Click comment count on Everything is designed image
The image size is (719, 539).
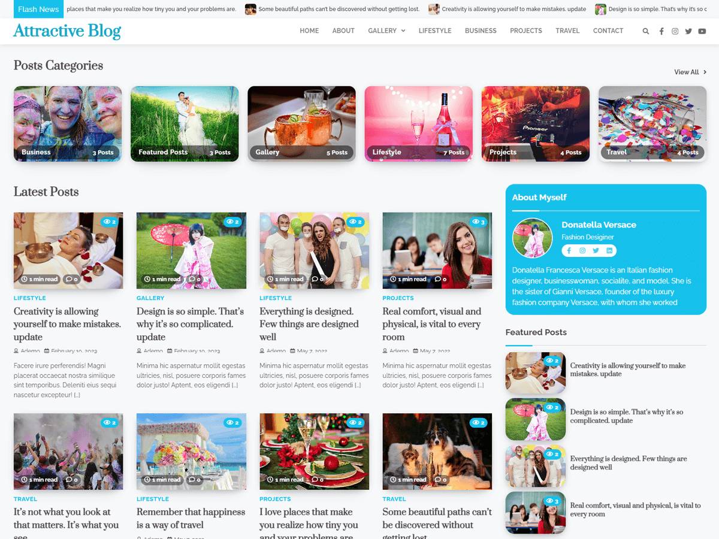[317, 279]
